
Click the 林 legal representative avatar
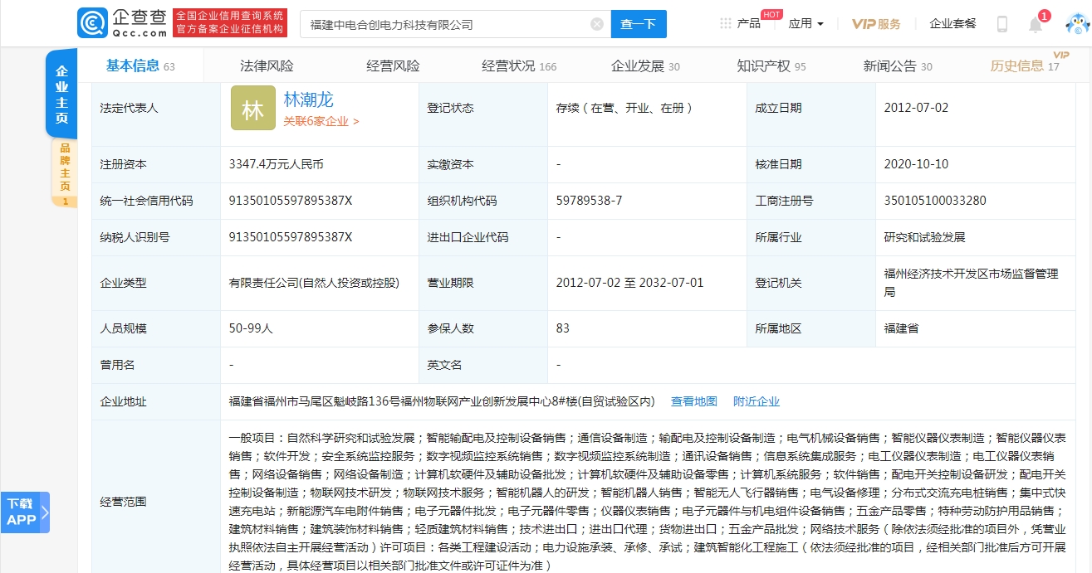(x=252, y=109)
